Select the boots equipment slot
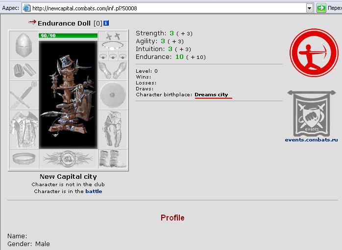This screenshot has height=250, width=342. [x=113, y=159]
